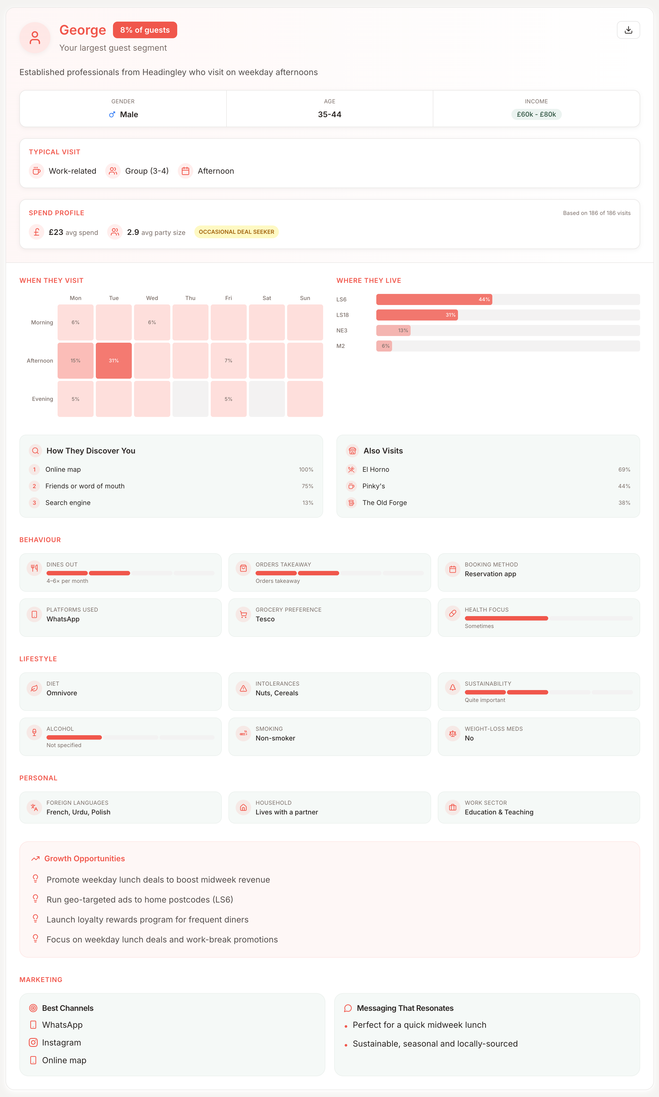
Task: Click the Work Sector briefcase icon
Action: tap(452, 807)
